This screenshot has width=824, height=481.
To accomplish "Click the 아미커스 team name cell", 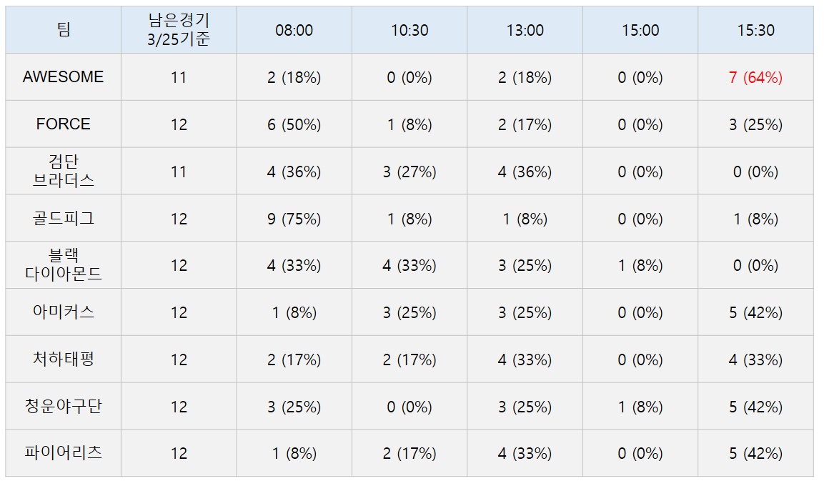I will point(63,312).
